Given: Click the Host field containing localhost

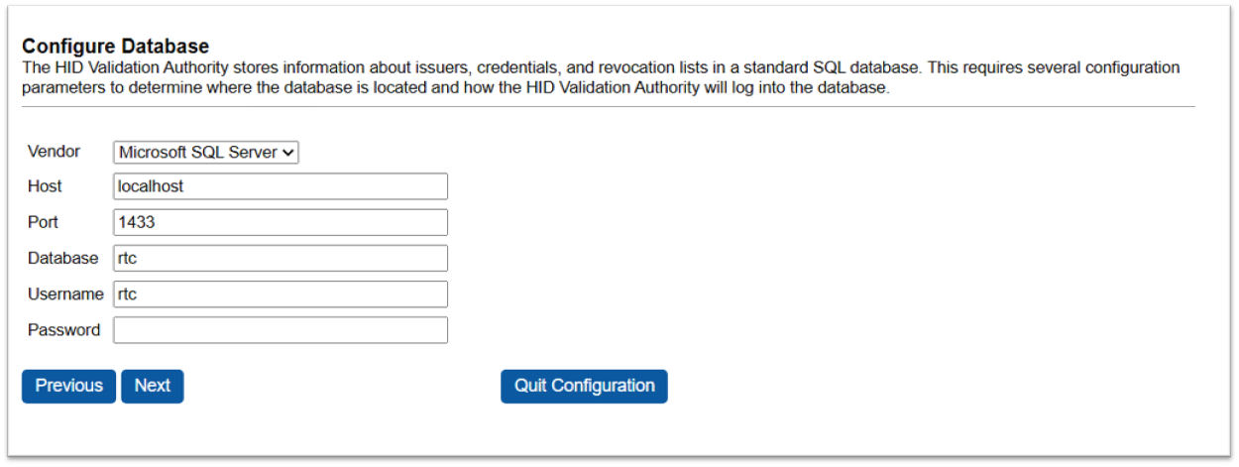Looking at the screenshot, I should (281, 186).
